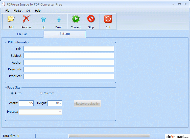Click the 'Total files: 0' status text

click(x=11, y=136)
